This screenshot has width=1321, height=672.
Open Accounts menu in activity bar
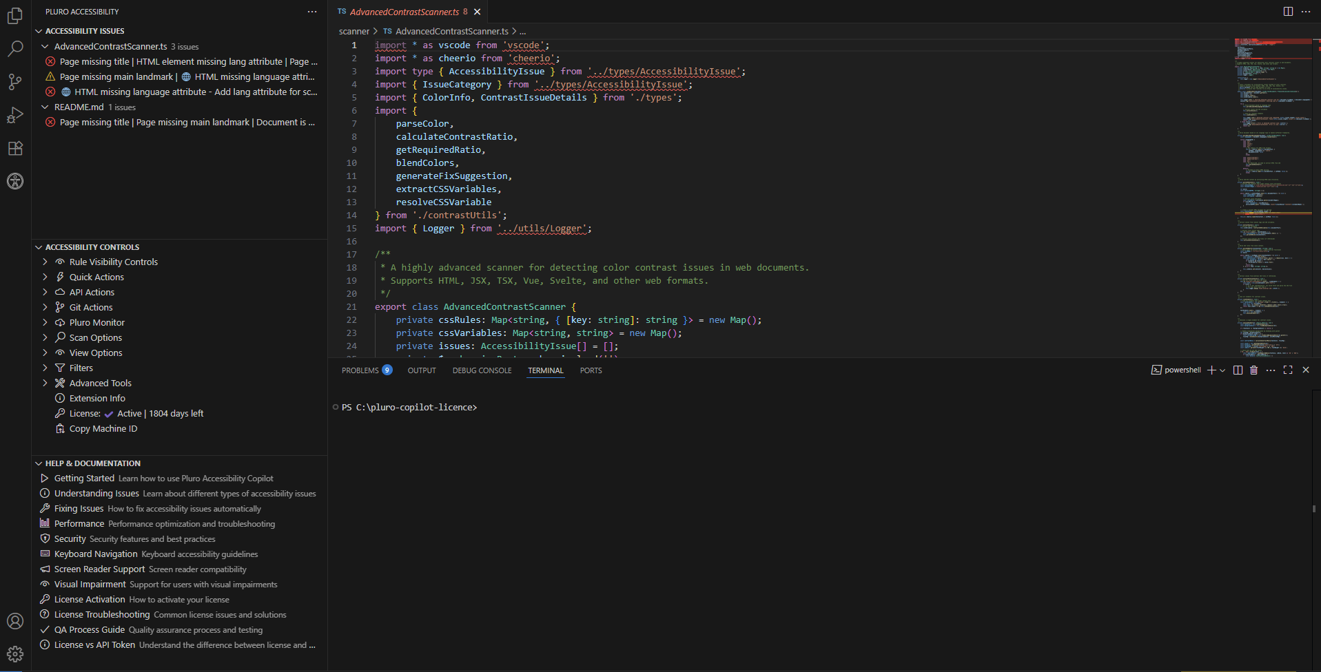click(x=15, y=621)
